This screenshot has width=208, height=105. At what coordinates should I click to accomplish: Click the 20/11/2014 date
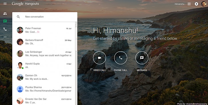click(66, 87)
